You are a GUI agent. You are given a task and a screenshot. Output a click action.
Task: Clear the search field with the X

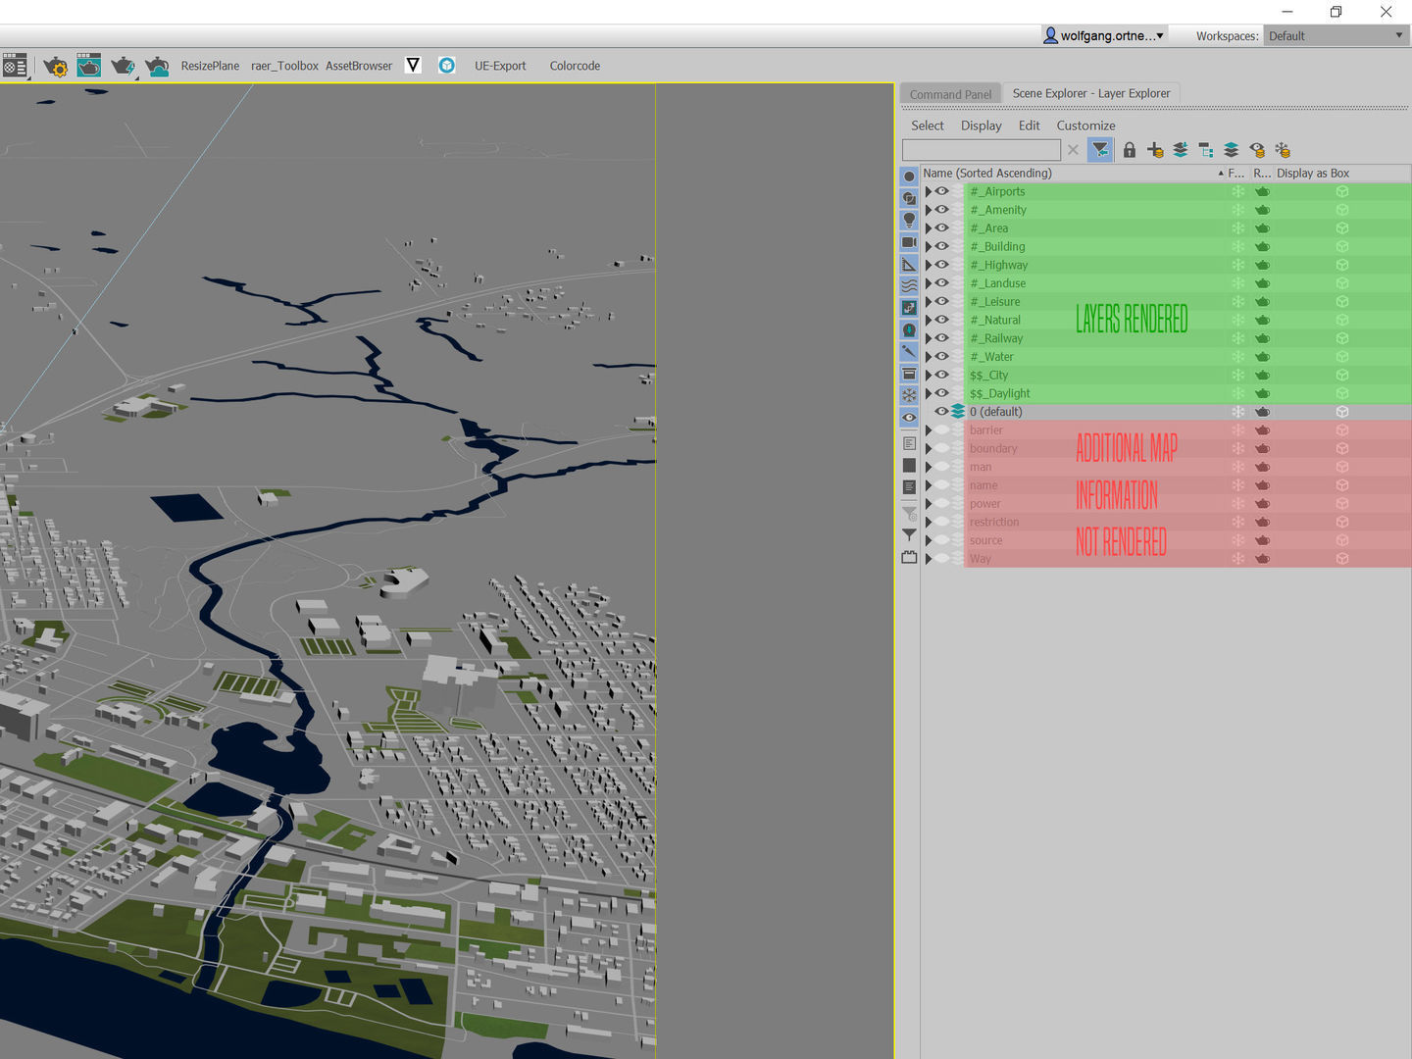[1073, 150]
